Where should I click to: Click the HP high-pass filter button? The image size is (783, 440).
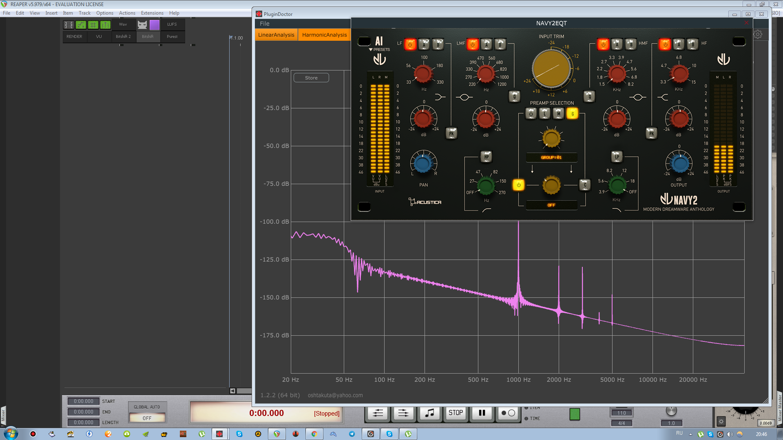tap(486, 156)
